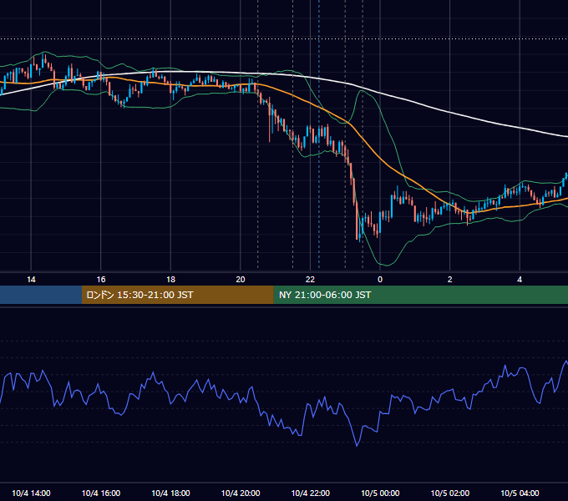This screenshot has width=568, height=501.
Task: Click the 10/5 00:00 label on oscillator axis
Action: (380, 493)
